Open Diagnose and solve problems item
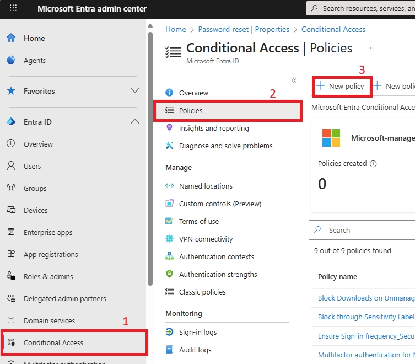Screen dimensions: 415x364 pos(225,146)
